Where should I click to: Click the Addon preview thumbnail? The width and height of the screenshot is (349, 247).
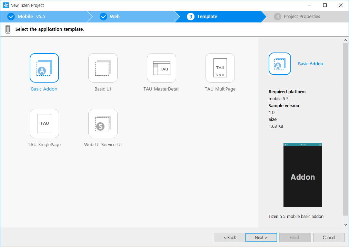point(302,175)
